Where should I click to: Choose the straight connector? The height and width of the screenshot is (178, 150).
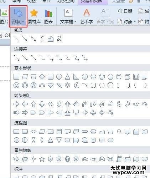[16, 58]
